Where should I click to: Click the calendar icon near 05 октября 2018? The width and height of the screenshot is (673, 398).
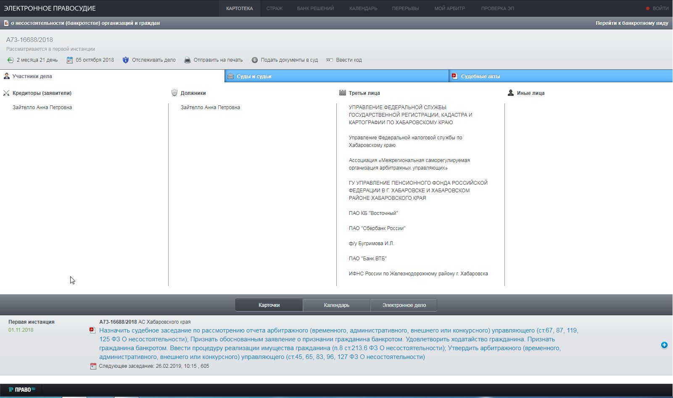point(70,60)
